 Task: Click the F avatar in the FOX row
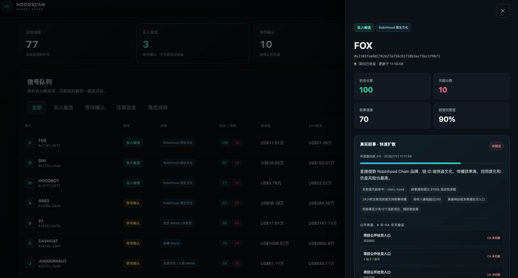[x=30, y=143]
